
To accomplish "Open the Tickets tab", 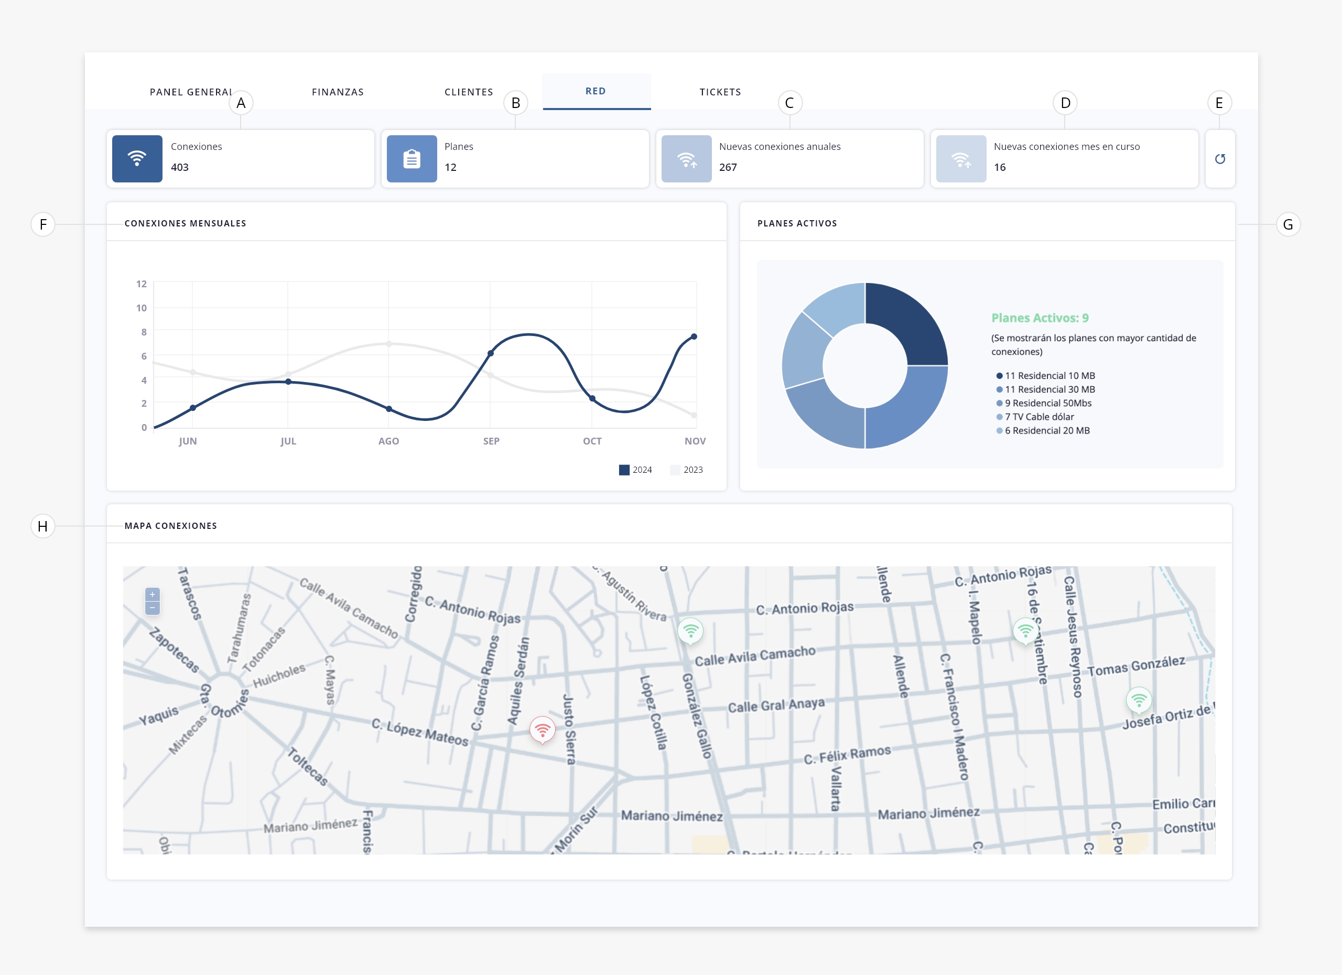I will tap(720, 92).
